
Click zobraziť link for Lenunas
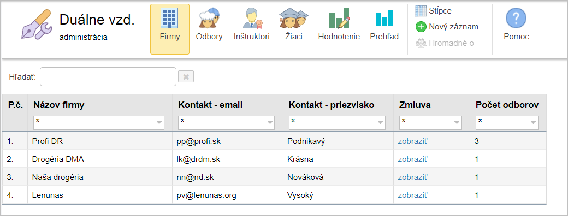(412, 195)
